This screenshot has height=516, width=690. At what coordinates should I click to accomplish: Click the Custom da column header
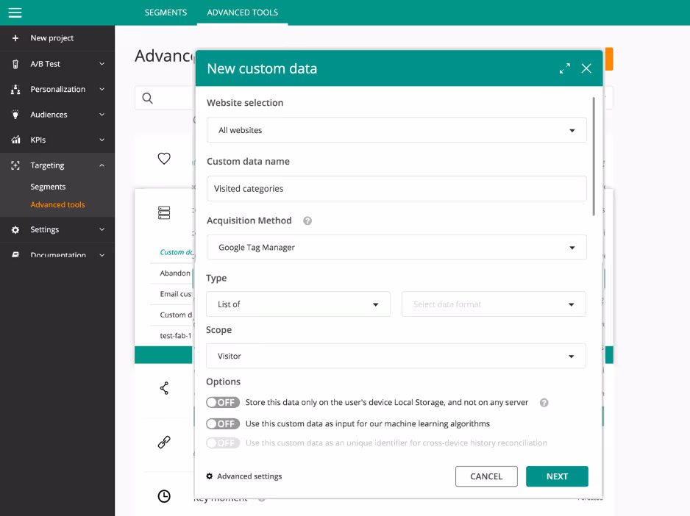176,252
